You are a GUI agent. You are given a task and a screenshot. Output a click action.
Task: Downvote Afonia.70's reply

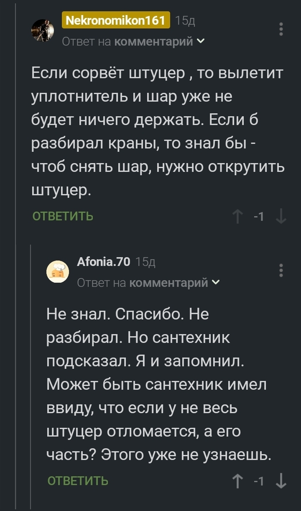pyautogui.click(x=281, y=481)
